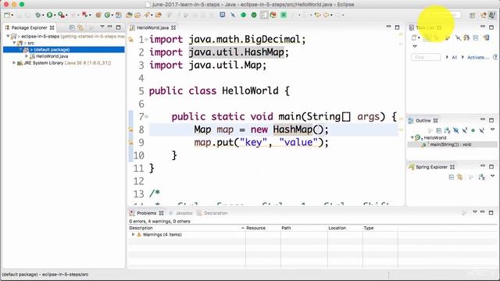This screenshot has width=500, height=281.
Task: Collapse All in the Outline view toolbar
Action: 439,130
